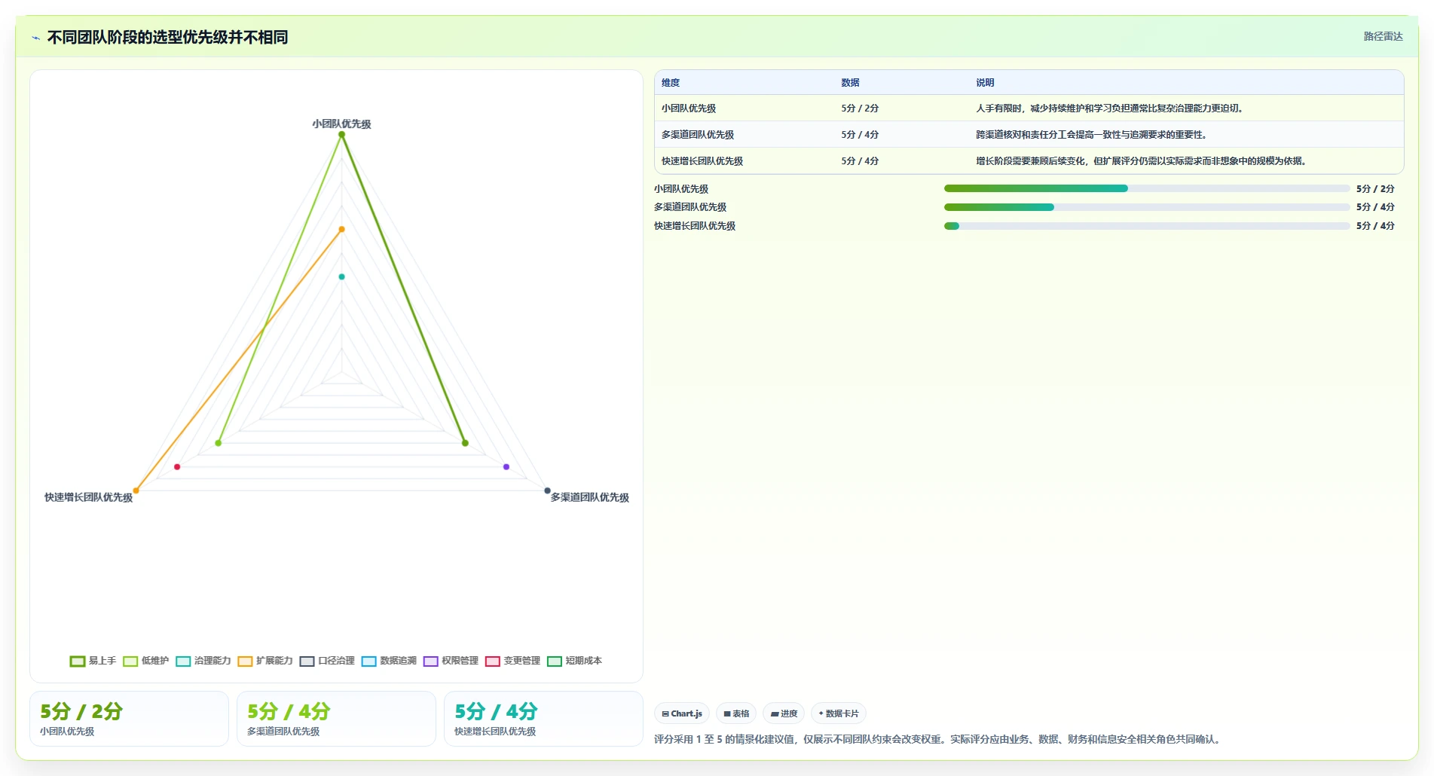Click the orange data point on the top axis

tap(341, 229)
